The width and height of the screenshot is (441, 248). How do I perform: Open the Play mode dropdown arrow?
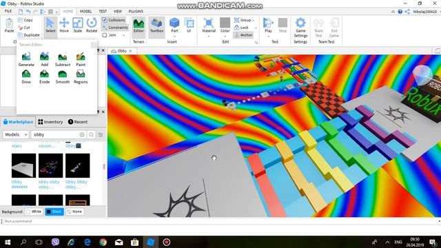[x=268, y=37]
